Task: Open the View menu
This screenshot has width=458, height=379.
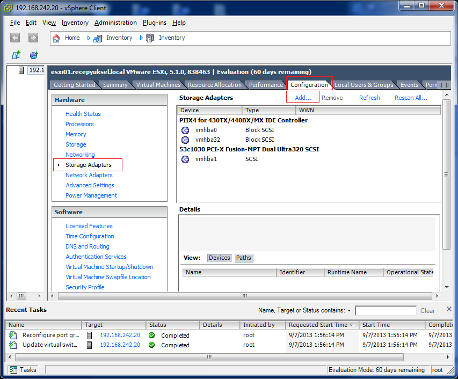Action: coord(49,23)
